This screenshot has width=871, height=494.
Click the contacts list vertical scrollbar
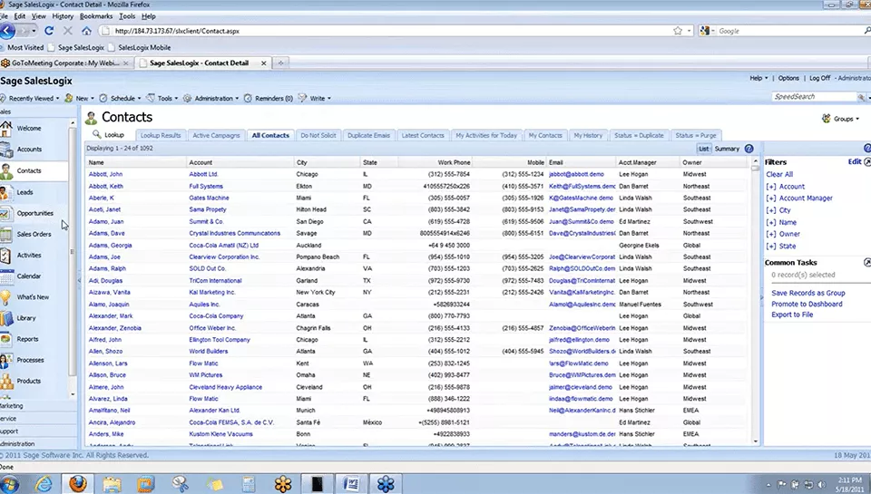(x=755, y=300)
